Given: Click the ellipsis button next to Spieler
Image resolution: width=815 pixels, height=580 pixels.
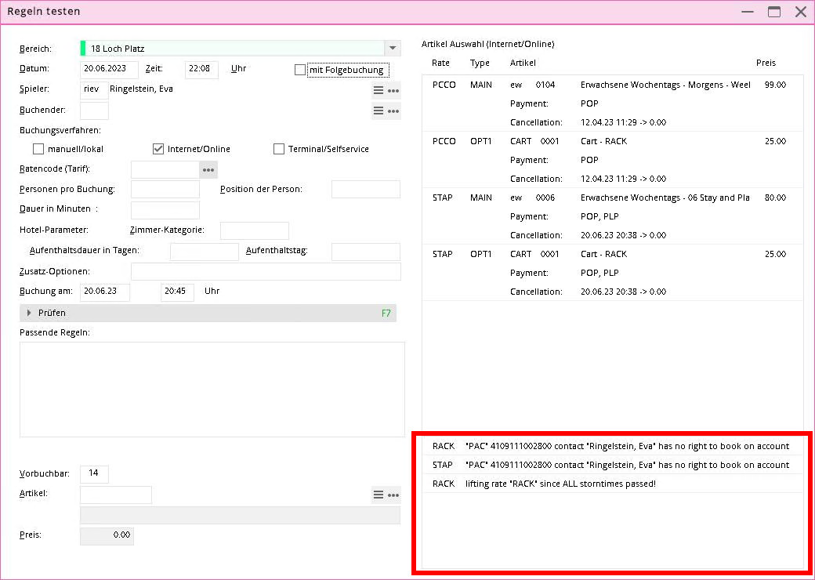Looking at the screenshot, I should (x=393, y=90).
